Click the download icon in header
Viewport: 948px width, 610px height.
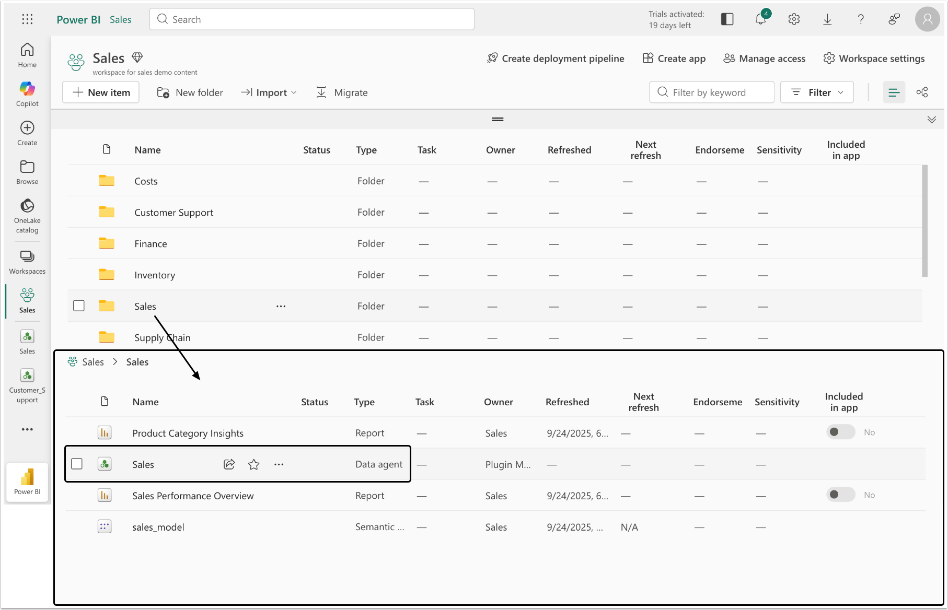point(827,19)
